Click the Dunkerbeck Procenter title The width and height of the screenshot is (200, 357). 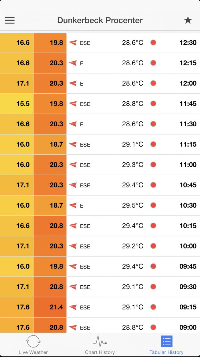click(x=100, y=20)
